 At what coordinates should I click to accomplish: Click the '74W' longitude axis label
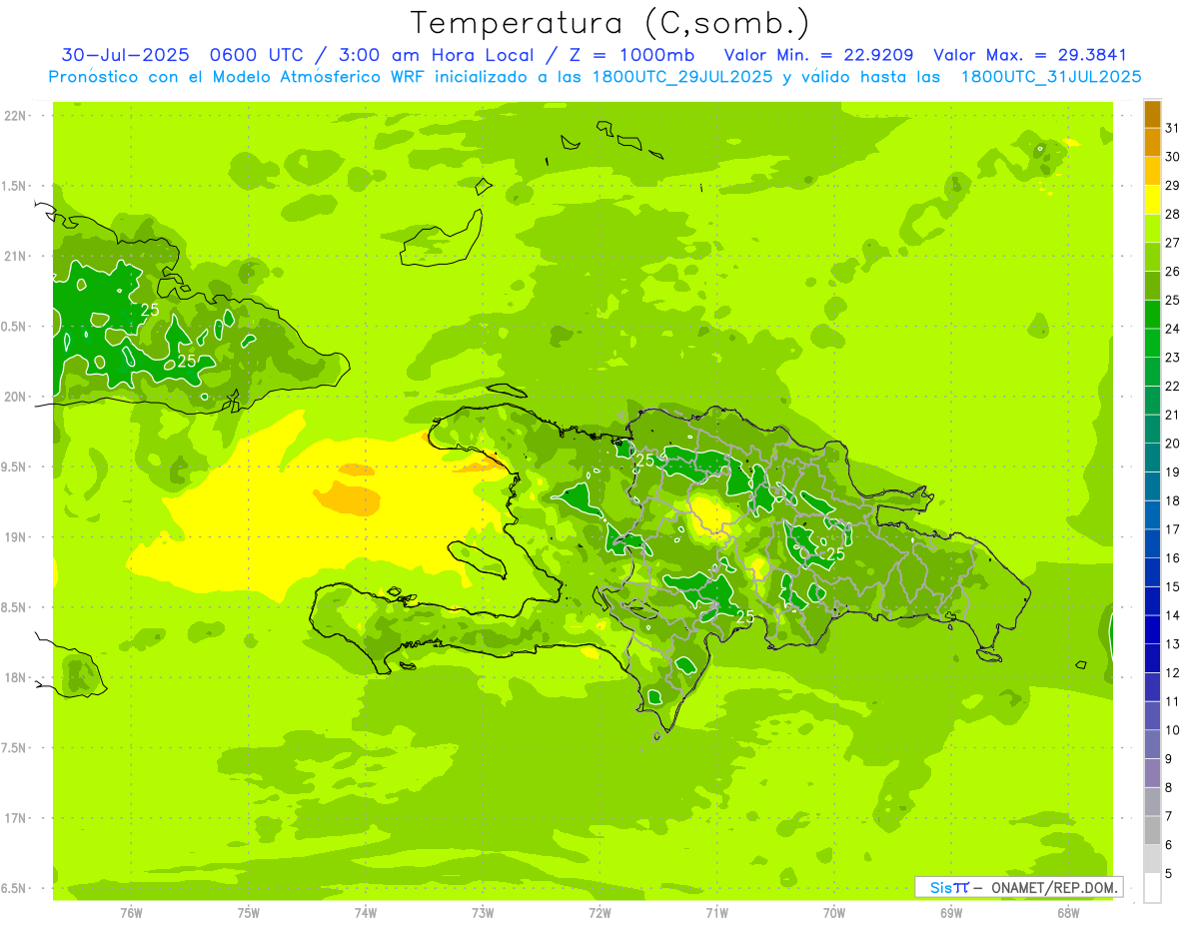[x=366, y=912]
